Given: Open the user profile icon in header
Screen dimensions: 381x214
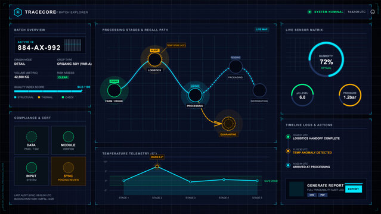Looking at the screenshot, I should click(373, 12).
